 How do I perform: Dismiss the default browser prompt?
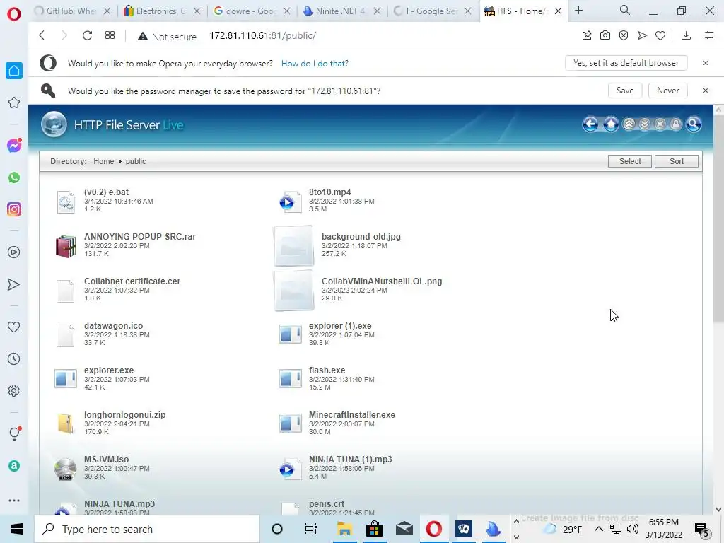point(706,63)
